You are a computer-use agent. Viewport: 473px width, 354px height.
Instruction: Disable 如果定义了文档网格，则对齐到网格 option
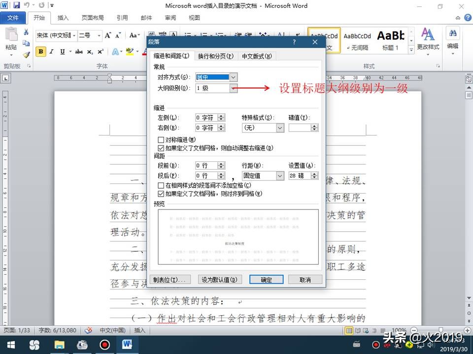tap(161, 193)
